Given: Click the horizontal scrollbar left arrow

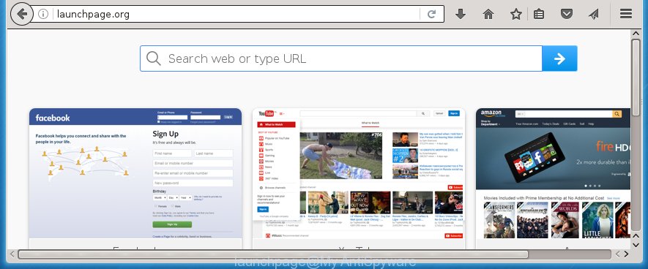Looking at the screenshot, I should (12, 254).
